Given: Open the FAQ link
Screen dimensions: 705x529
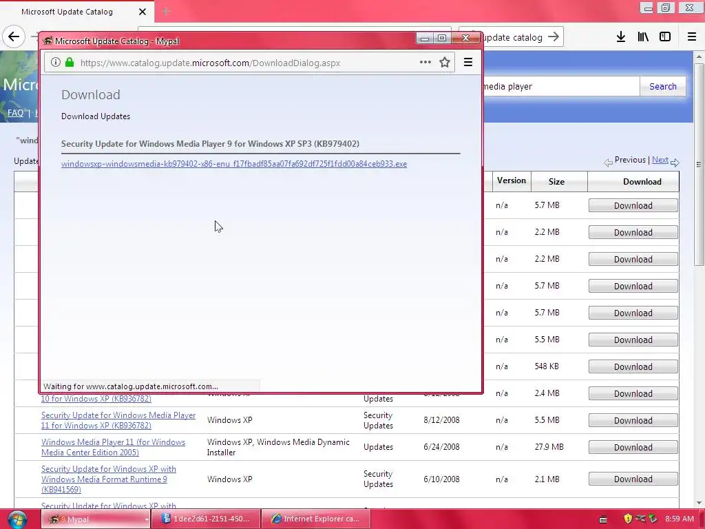Looking at the screenshot, I should coord(15,112).
